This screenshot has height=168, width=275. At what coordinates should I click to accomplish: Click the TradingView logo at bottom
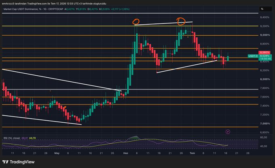(19, 162)
